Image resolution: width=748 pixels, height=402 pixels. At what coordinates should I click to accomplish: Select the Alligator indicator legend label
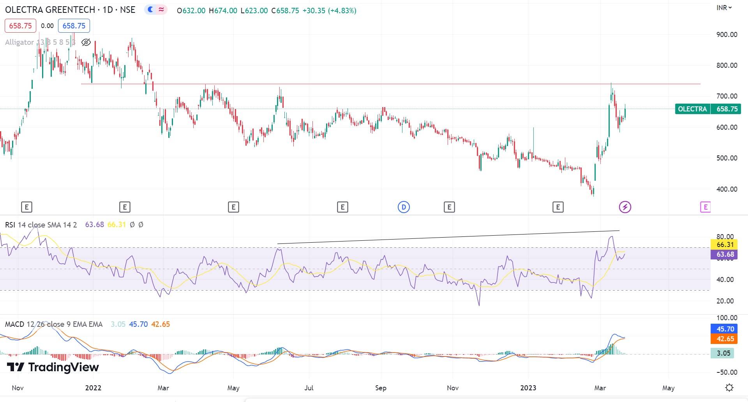tap(40, 42)
